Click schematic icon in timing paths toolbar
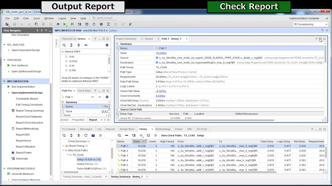Viewport: 332px width, 186px height. pyautogui.click(x=134, y=135)
